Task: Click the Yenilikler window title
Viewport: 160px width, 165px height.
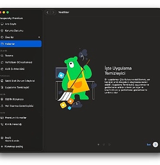Action: (x=64, y=13)
